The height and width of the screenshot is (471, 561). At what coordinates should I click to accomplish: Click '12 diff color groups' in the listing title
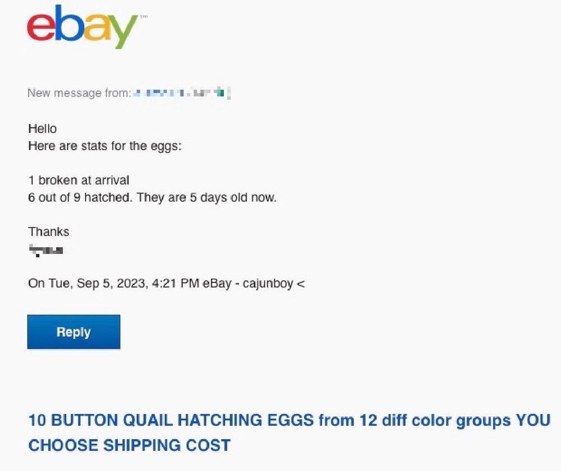438,421
